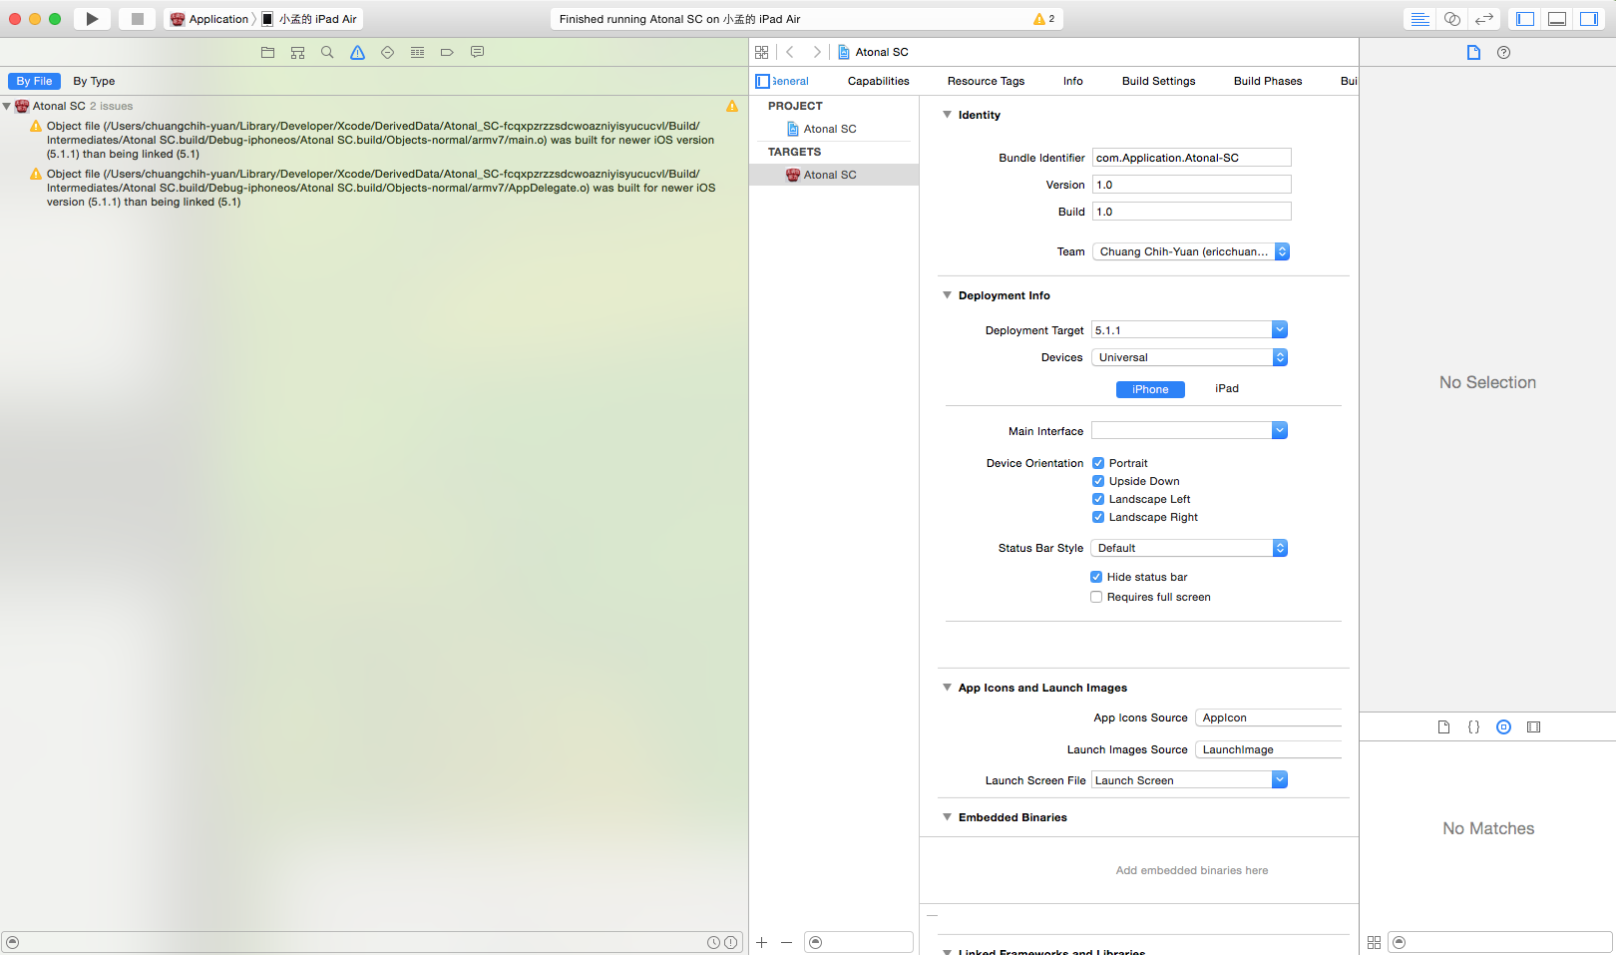Go forward in editor history
This screenshot has height=955, width=1616.
[x=817, y=52]
